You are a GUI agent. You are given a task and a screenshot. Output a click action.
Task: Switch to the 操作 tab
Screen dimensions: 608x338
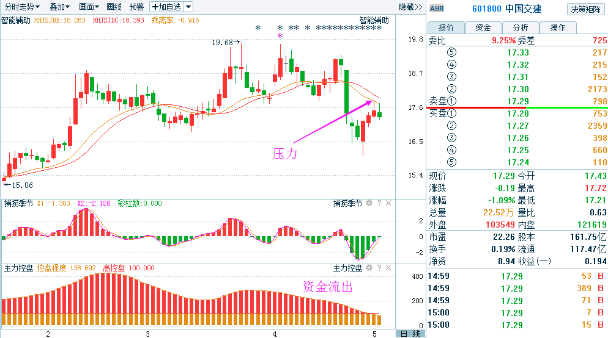558,27
